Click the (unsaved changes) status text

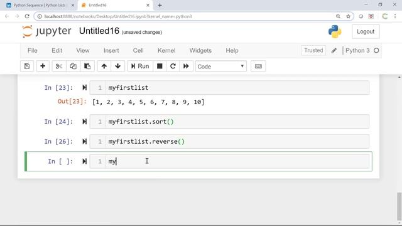point(142,32)
